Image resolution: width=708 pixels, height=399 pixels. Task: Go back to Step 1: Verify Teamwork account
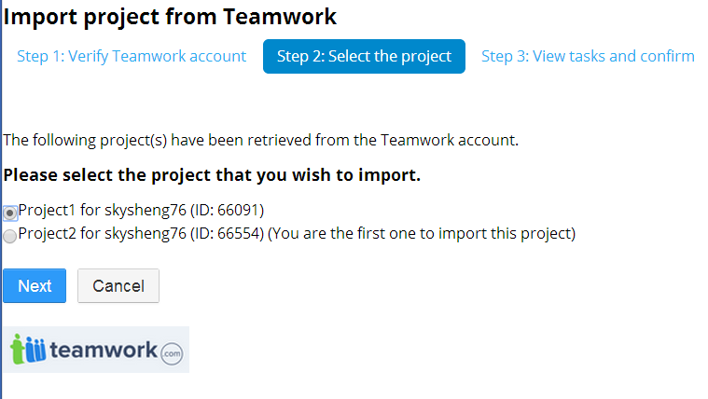point(132,56)
